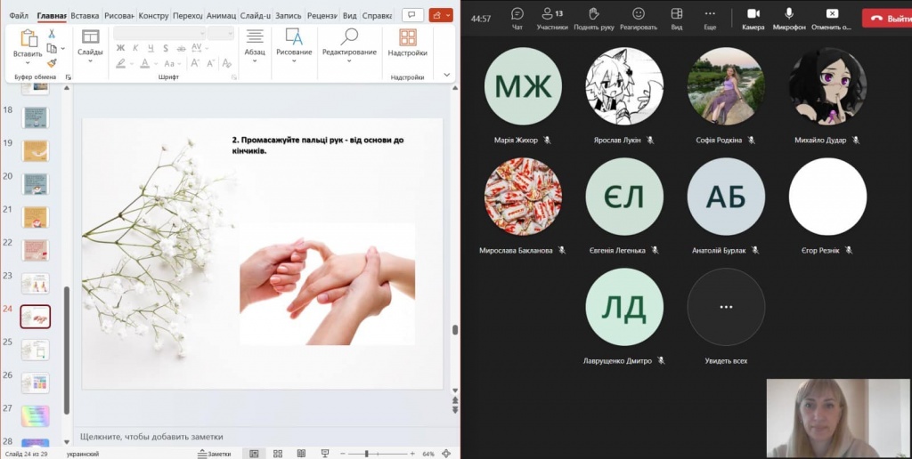Open the reactions menu

[x=639, y=18]
